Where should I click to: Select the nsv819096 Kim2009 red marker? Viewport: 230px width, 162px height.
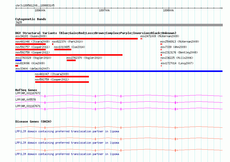tap(17, 66)
